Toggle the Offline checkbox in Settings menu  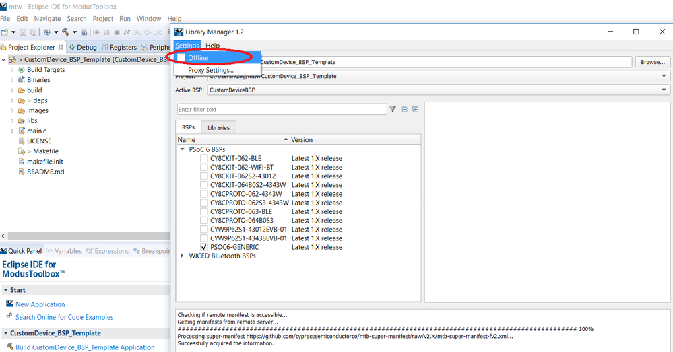tap(182, 57)
